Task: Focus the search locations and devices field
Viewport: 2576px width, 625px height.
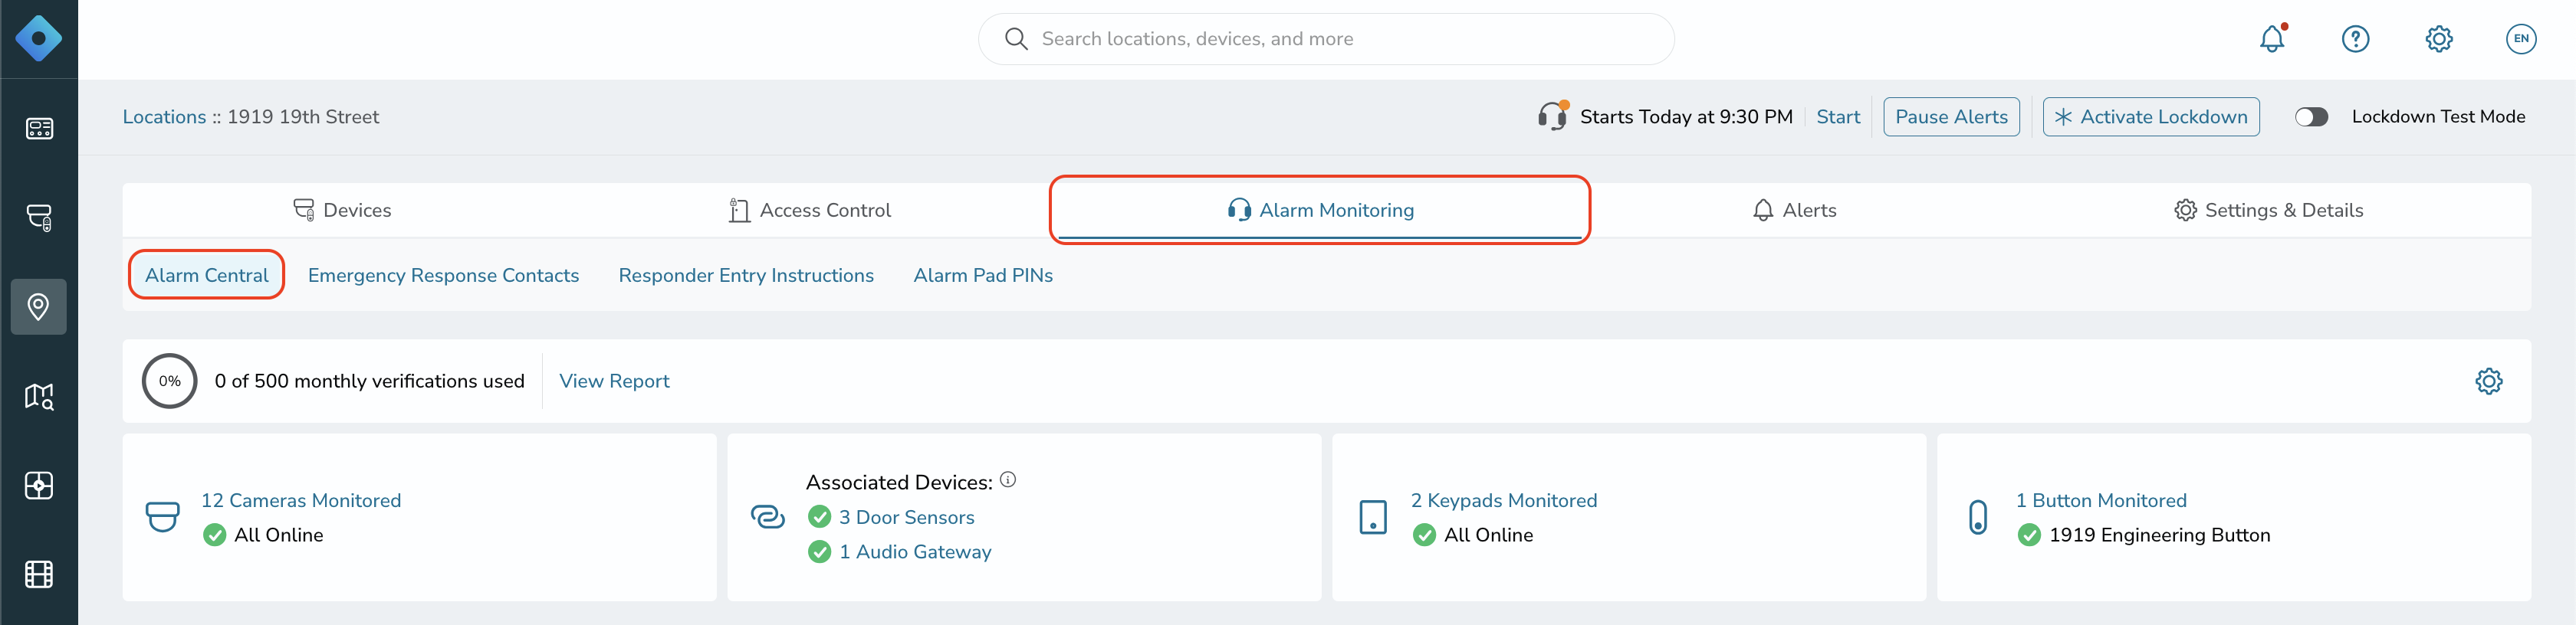Action: tap(1326, 39)
